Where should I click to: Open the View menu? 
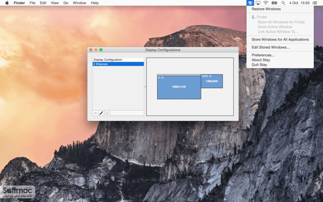[x=55, y=3]
